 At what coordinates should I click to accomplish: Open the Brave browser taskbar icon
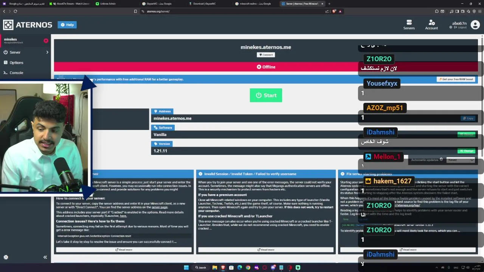click(223, 267)
